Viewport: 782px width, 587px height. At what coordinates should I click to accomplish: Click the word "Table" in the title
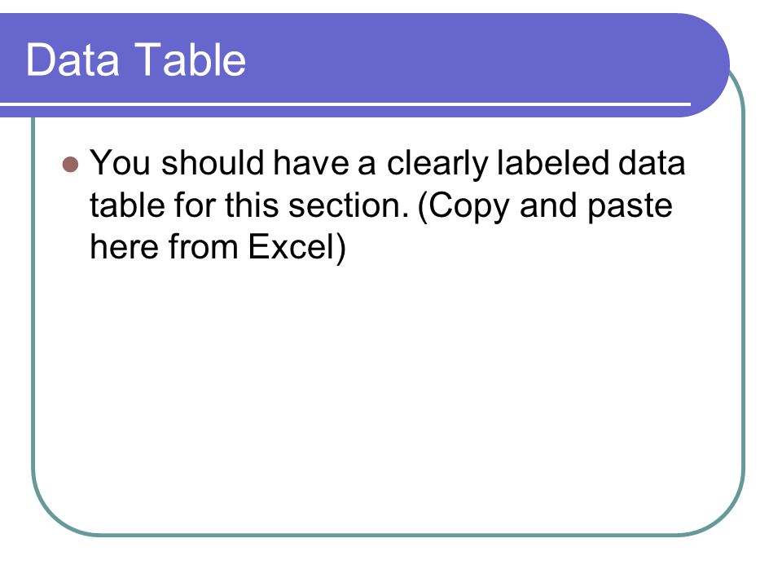(x=190, y=60)
